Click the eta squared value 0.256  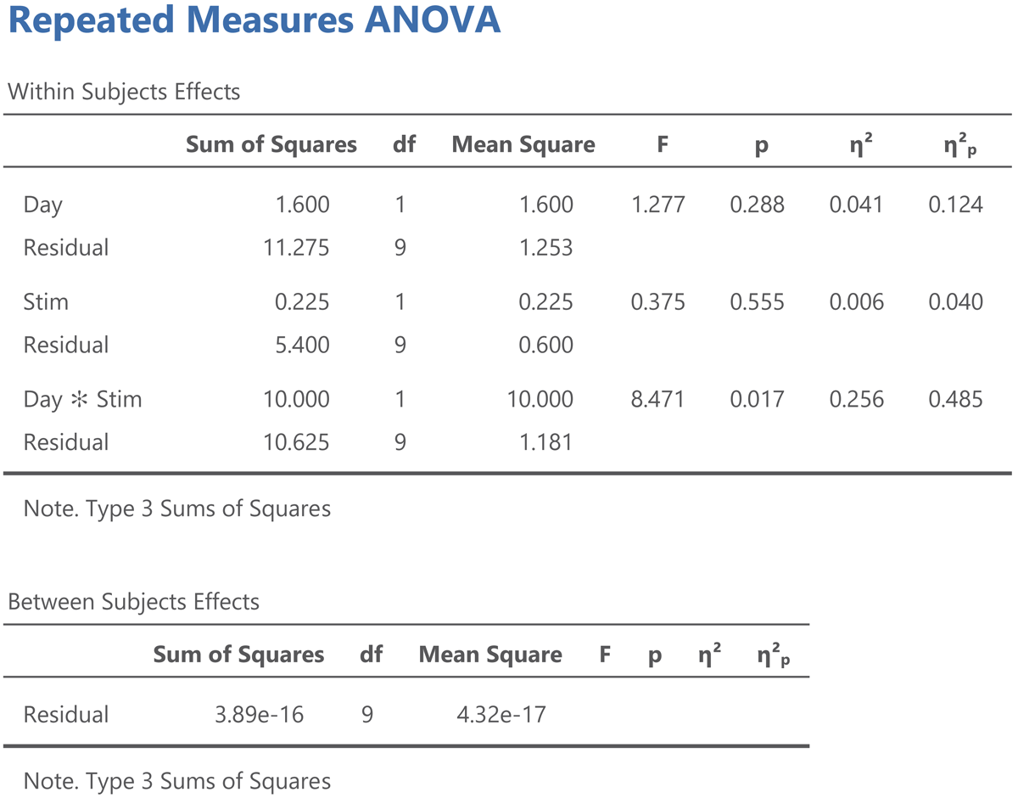click(856, 399)
